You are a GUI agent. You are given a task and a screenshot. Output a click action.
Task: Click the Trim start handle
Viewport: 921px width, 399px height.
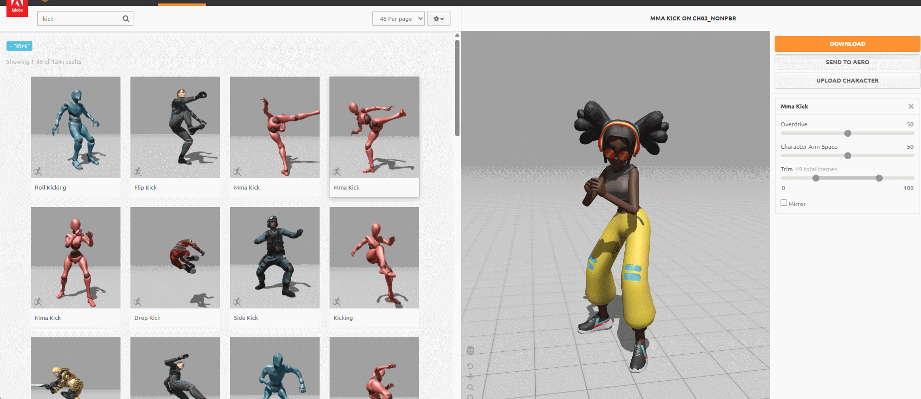pyautogui.click(x=816, y=178)
